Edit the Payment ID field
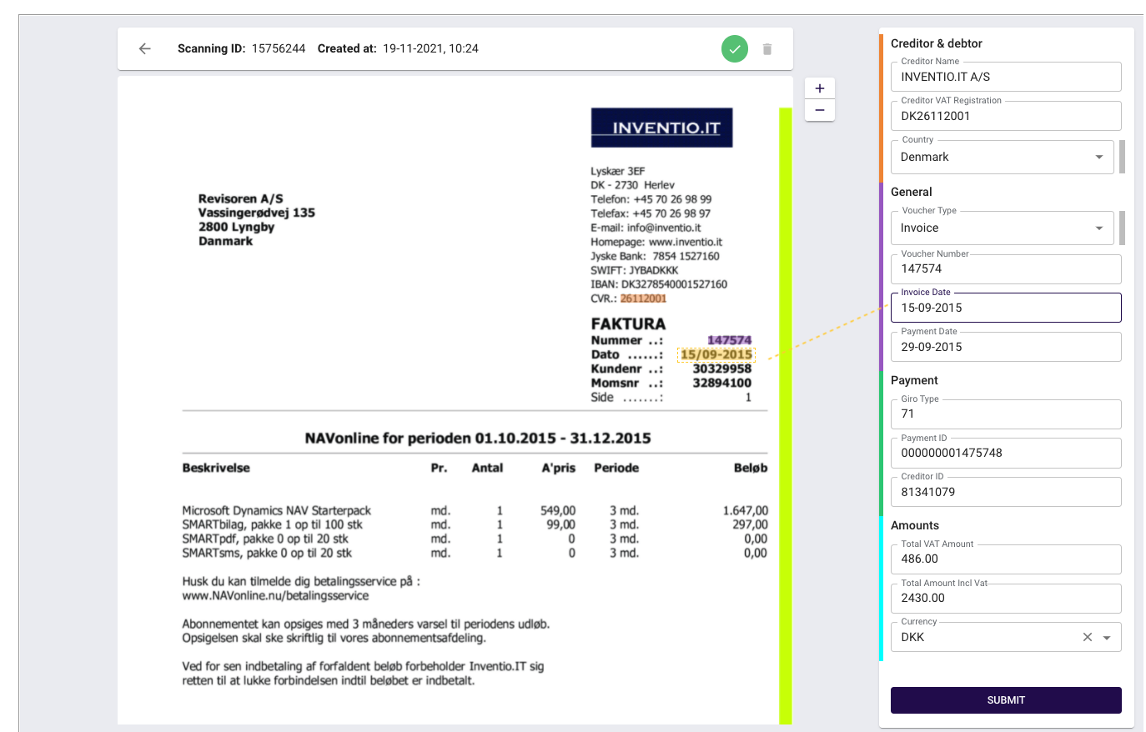This screenshot has height=732, width=1146. [x=1006, y=453]
